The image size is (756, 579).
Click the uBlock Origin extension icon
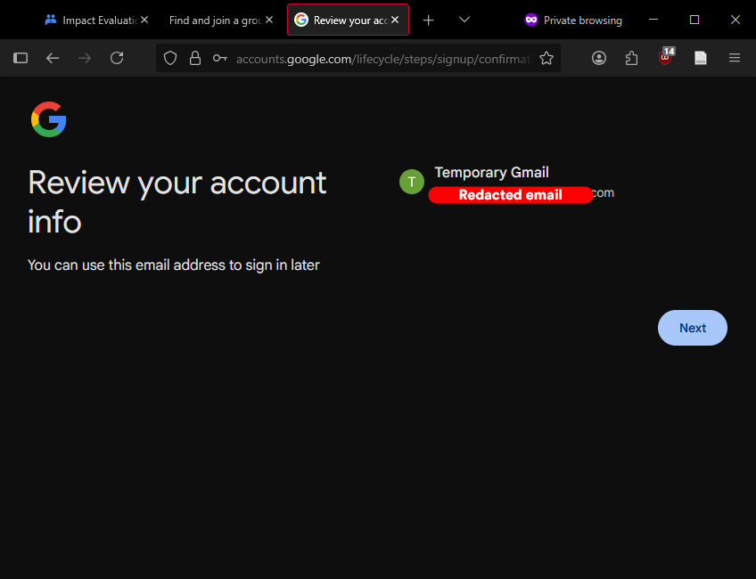[x=666, y=58]
